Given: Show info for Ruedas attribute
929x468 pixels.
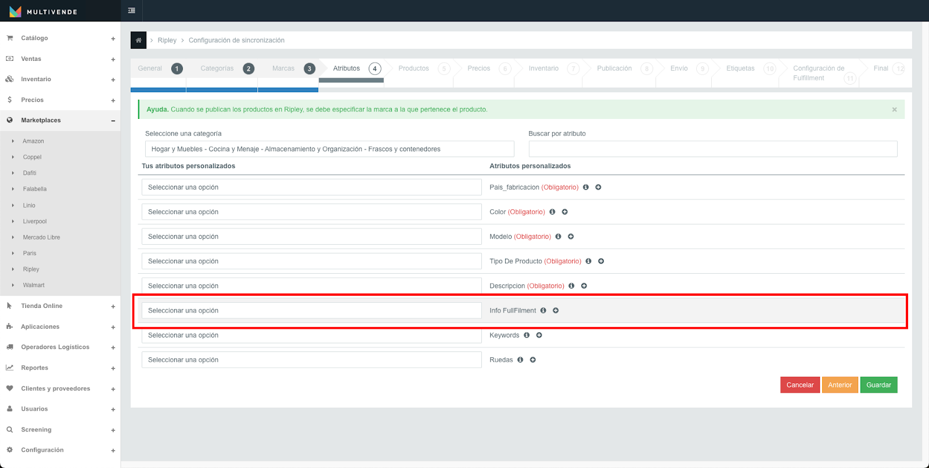Looking at the screenshot, I should (x=520, y=360).
